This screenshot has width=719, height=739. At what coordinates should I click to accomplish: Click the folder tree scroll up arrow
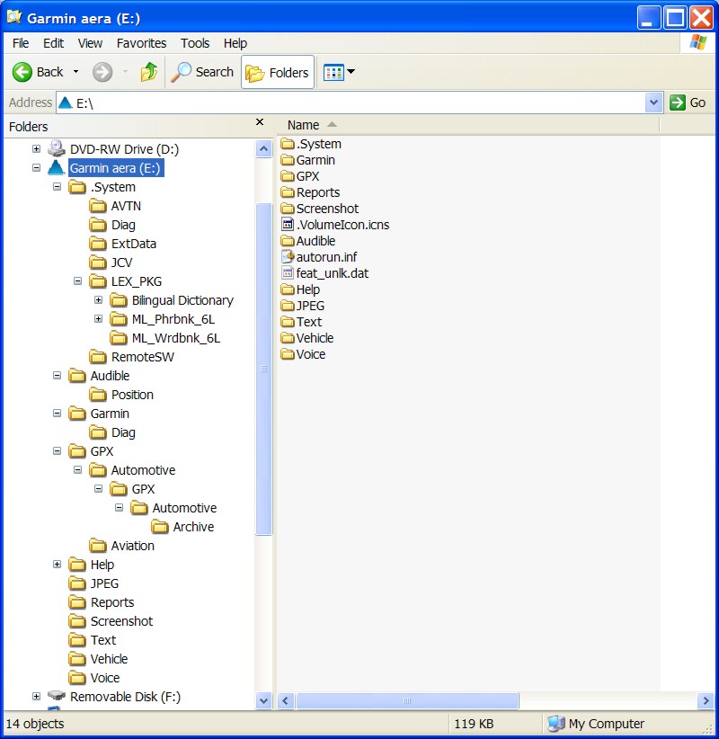click(264, 149)
